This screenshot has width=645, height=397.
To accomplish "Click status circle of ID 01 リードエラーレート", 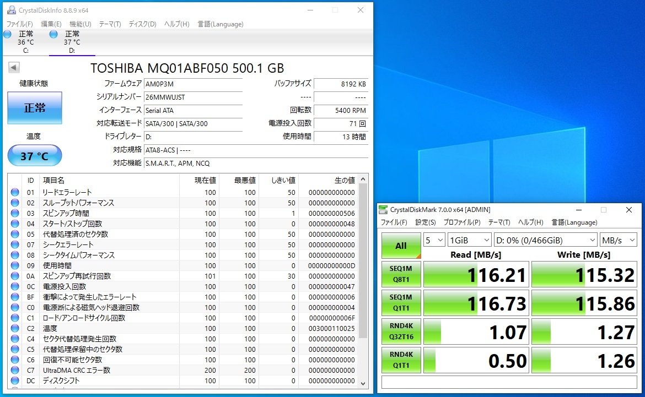I will [x=15, y=192].
